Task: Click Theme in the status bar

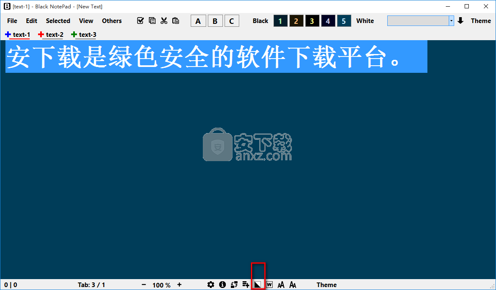Action: pos(327,285)
